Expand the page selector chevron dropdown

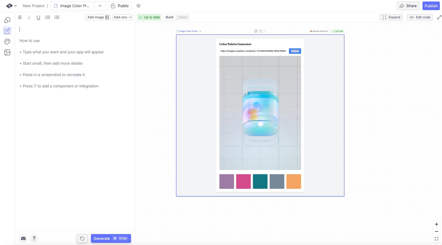coord(100,6)
